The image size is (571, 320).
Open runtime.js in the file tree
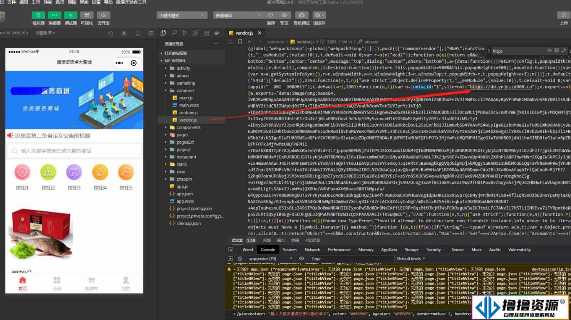[x=192, y=112]
